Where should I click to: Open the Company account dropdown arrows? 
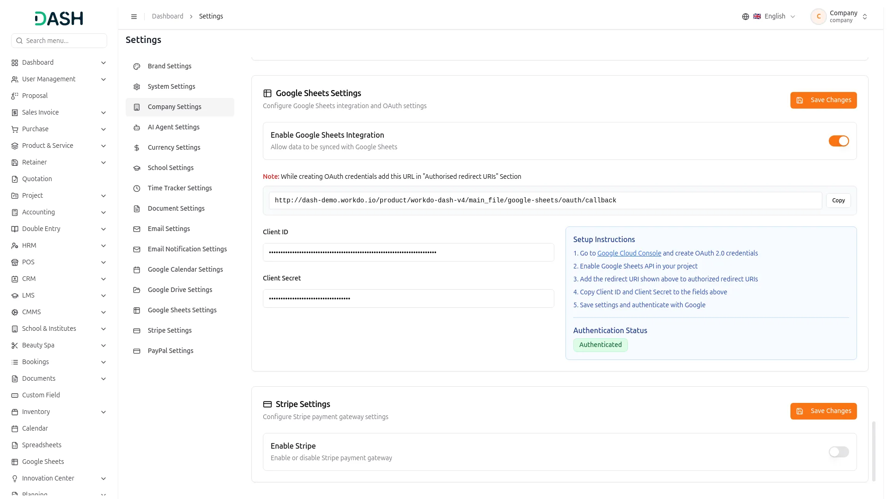(865, 17)
